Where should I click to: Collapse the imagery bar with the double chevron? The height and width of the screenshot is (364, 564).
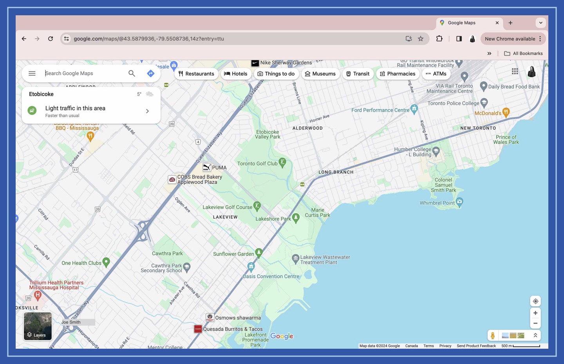tap(535, 335)
